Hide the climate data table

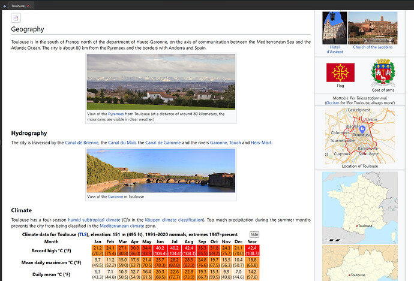(x=254, y=234)
